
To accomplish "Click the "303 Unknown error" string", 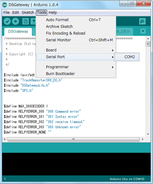I will point(63,127).
